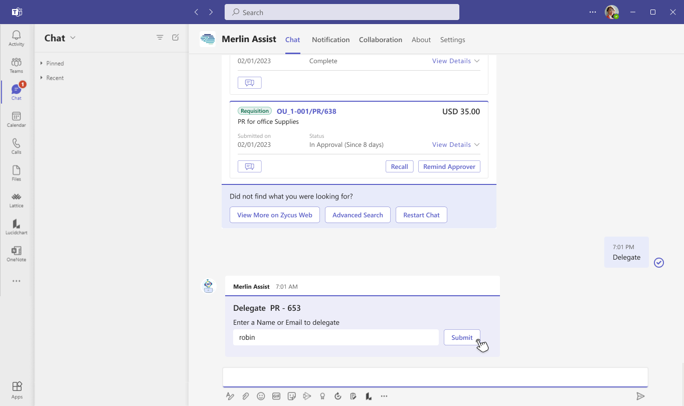
Task: Expand View Details for Complete requisition
Action: coord(456,61)
